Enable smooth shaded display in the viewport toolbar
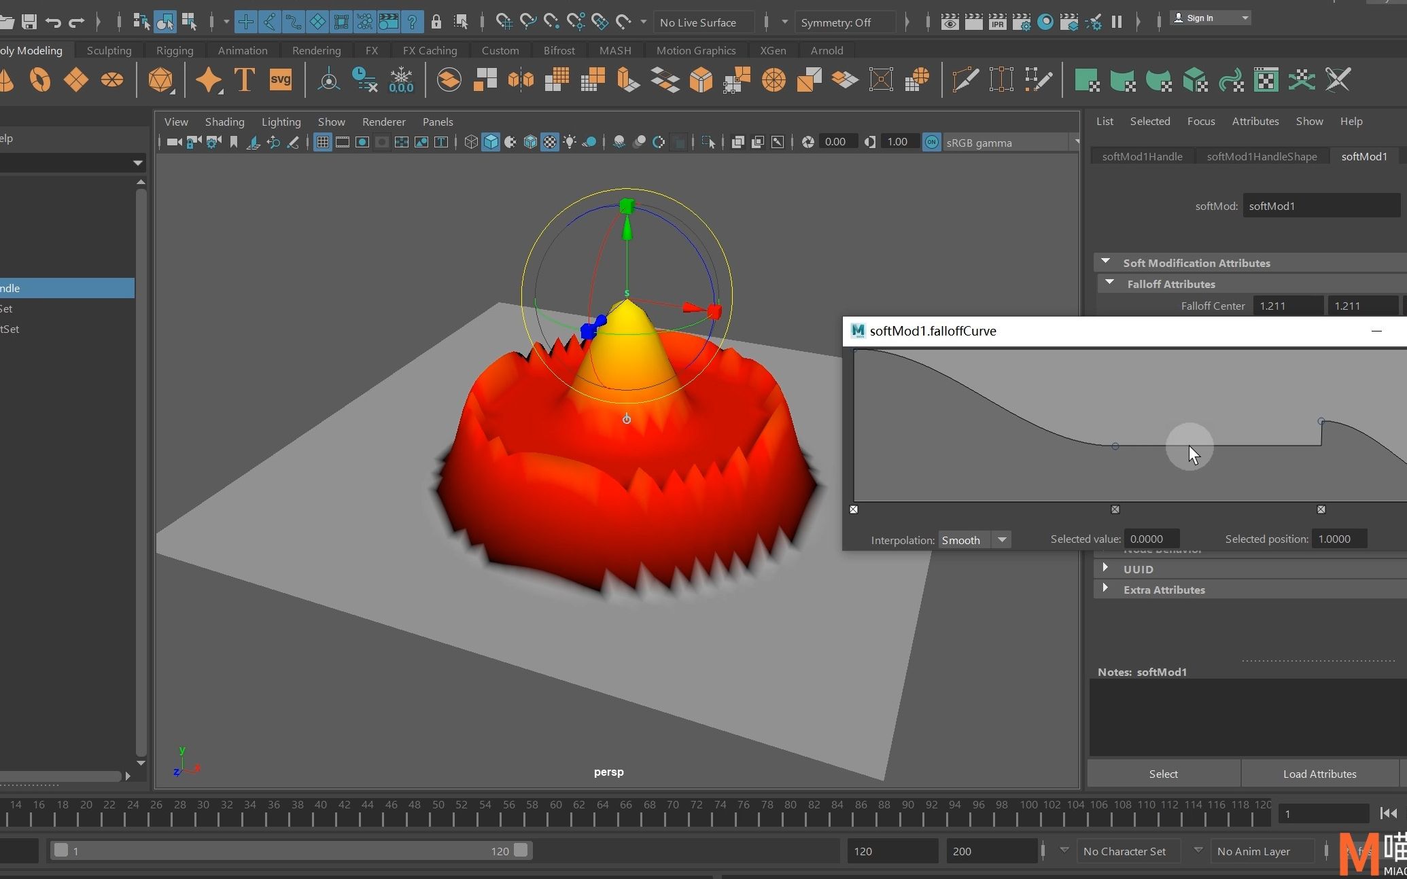The image size is (1407, 879). pos(491,142)
